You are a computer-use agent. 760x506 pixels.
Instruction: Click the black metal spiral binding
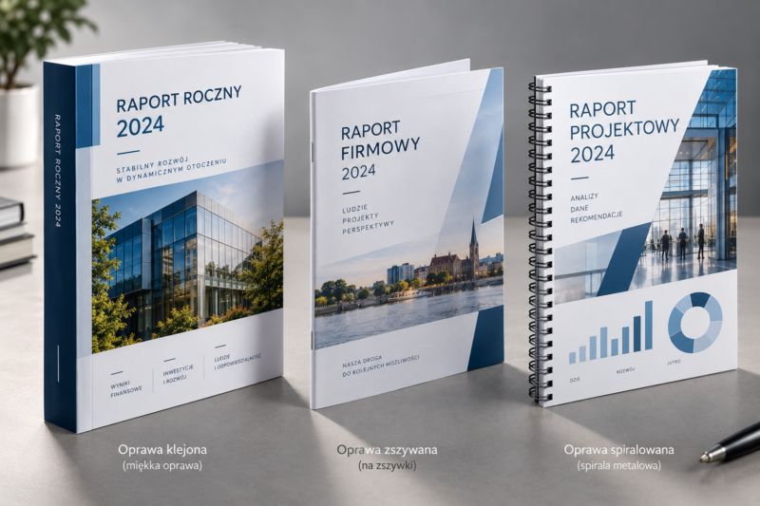click(x=541, y=239)
